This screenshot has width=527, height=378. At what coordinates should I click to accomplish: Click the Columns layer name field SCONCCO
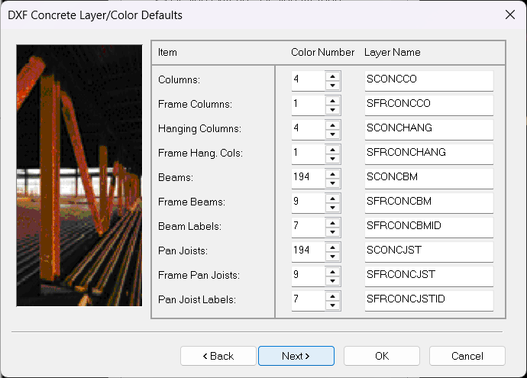(x=428, y=79)
